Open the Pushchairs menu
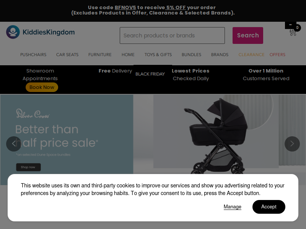 coord(33,55)
